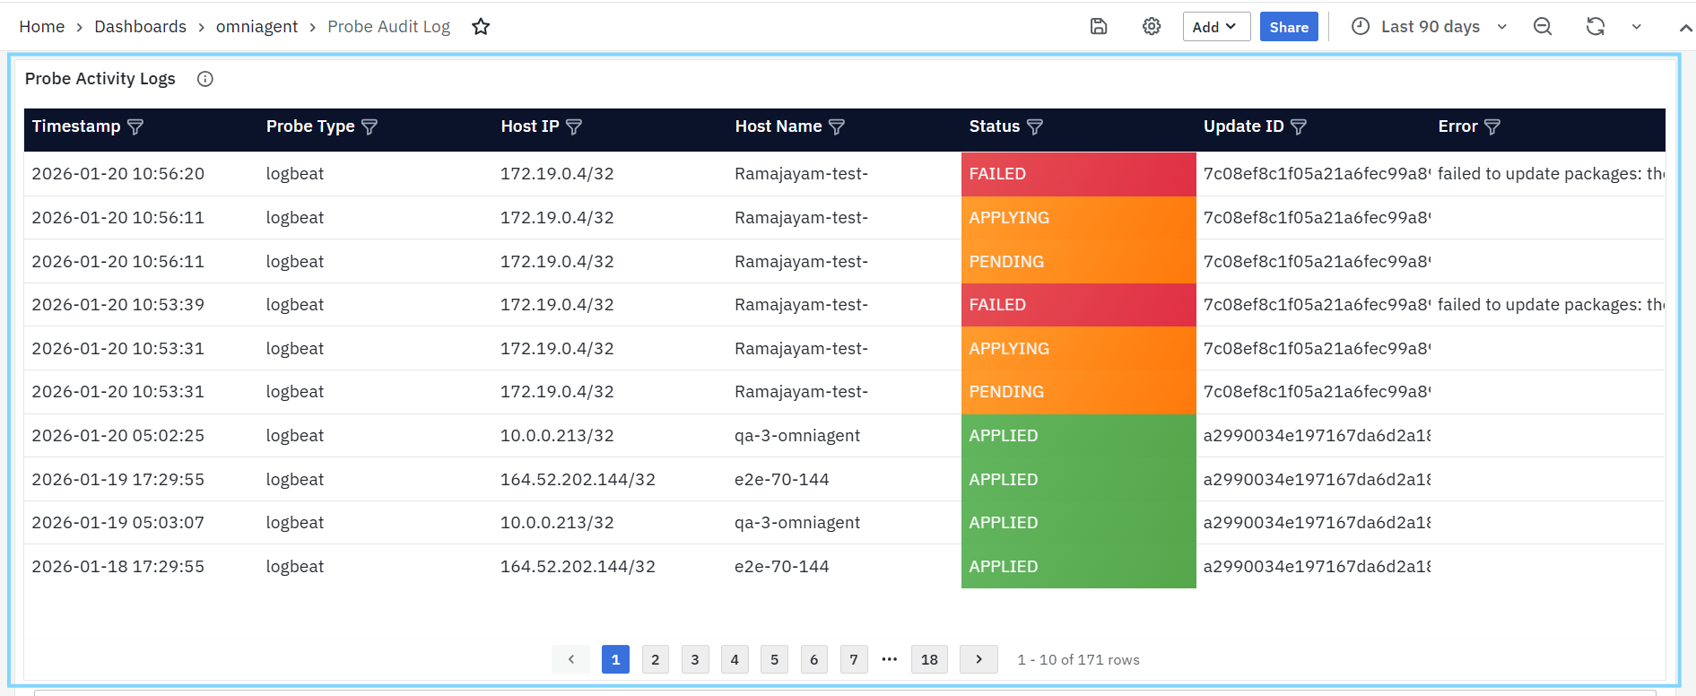This screenshot has height=696, width=1696.
Task: Go to page 2 of the table
Action: [655, 659]
